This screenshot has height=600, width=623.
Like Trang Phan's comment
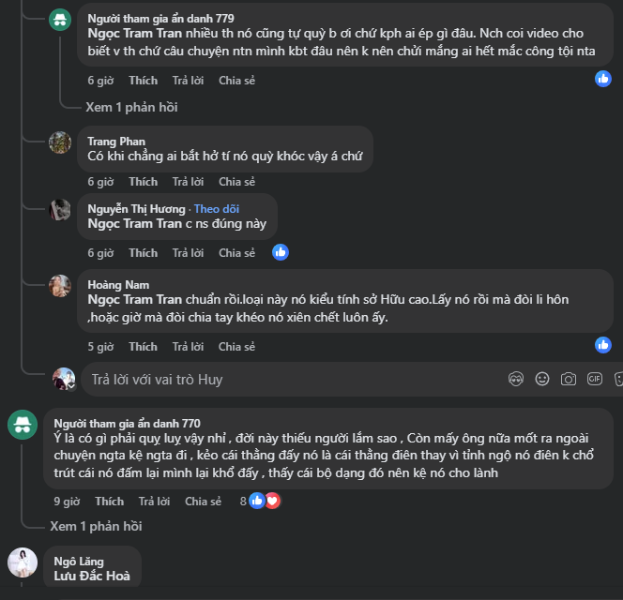(x=143, y=182)
